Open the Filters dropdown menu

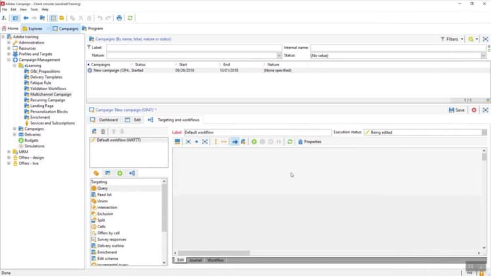click(452, 39)
